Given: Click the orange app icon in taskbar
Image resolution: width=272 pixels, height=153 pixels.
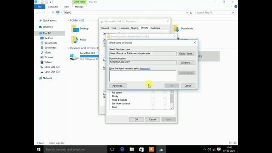Looking at the screenshot, I should pyautogui.click(x=151, y=149).
